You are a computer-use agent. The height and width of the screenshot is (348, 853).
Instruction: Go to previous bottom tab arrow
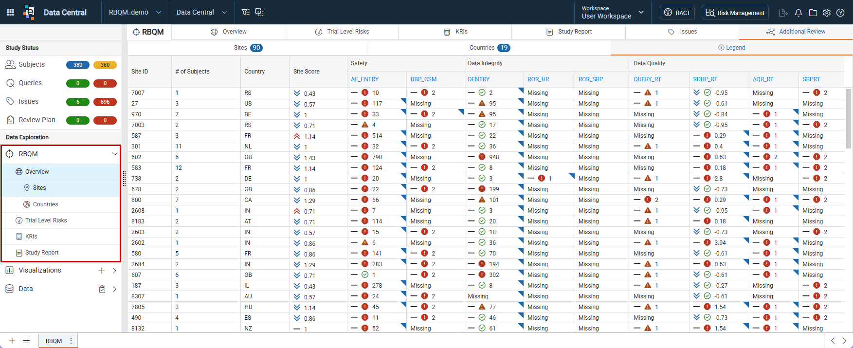click(833, 341)
